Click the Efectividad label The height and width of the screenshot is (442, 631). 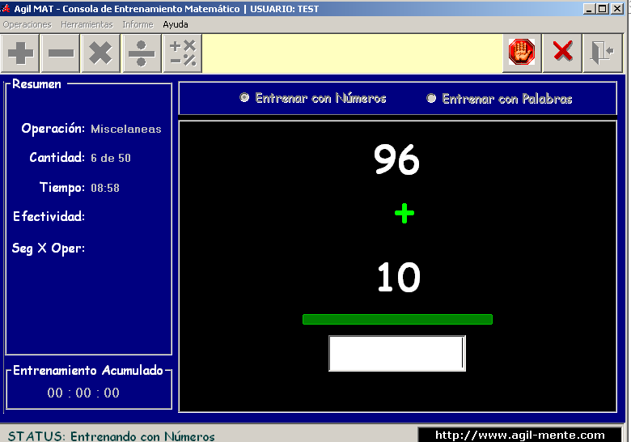click(x=49, y=217)
